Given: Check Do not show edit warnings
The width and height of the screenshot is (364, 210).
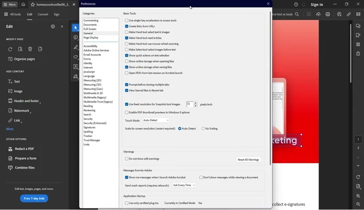Looking at the screenshot, I should pyautogui.click(x=126, y=159).
